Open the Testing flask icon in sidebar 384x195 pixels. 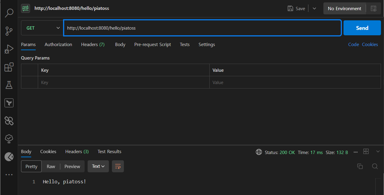click(9, 85)
